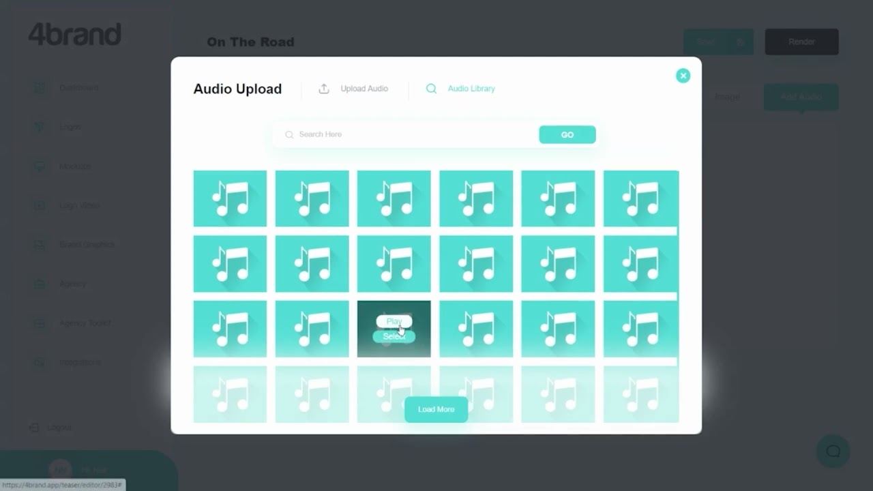Click the 4brand logo in the sidebar
The image size is (873, 491).
(74, 34)
